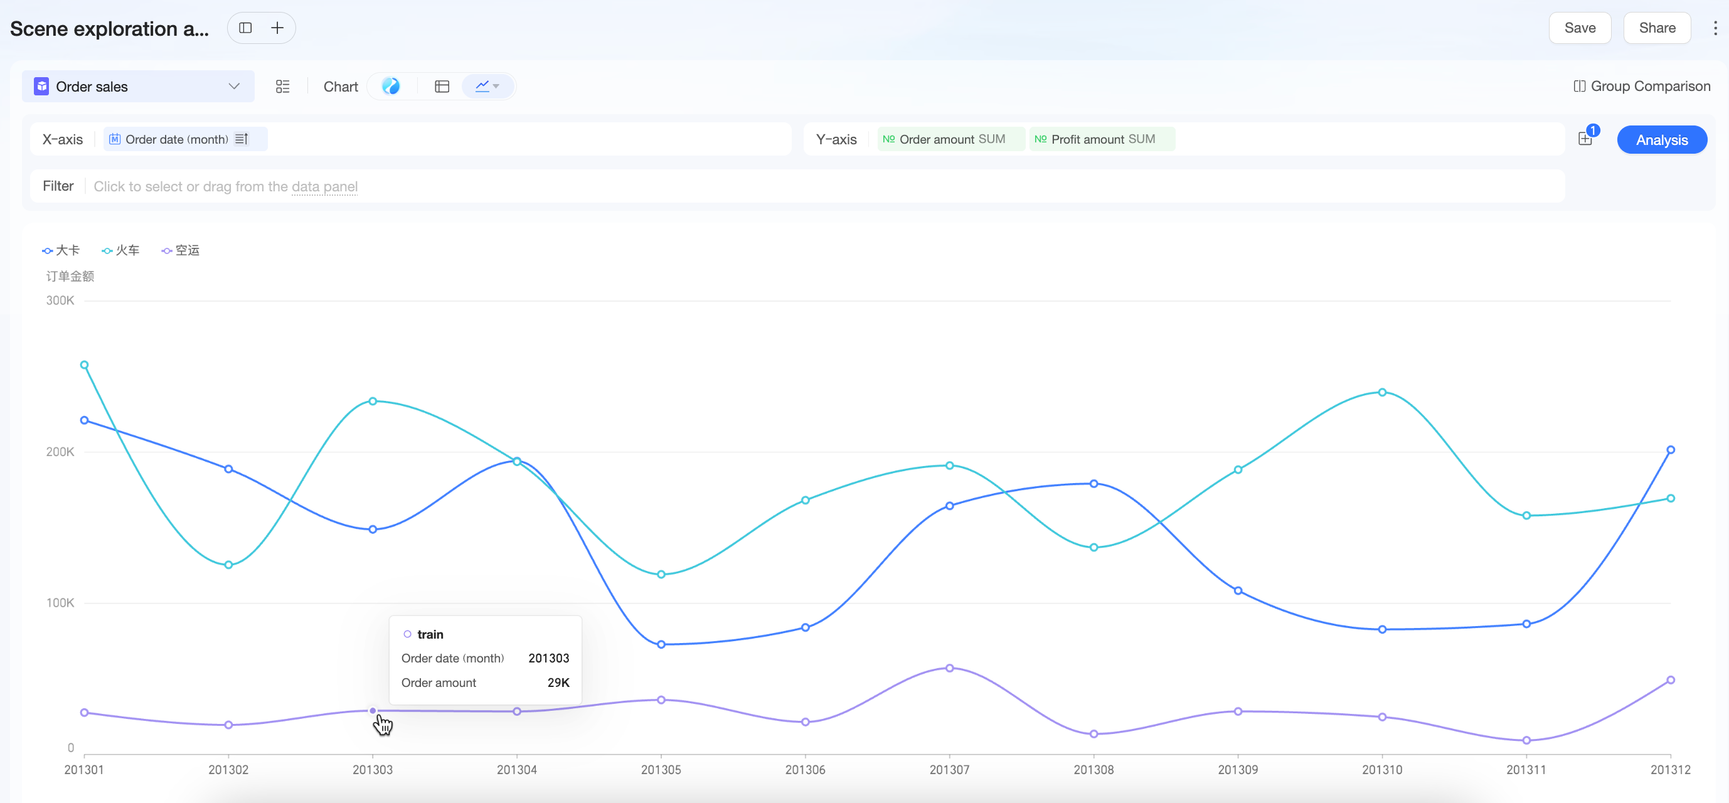Screen dimensions: 1729x803
Task: Click the Save button
Action: pyautogui.click(x=1579, y=28)
